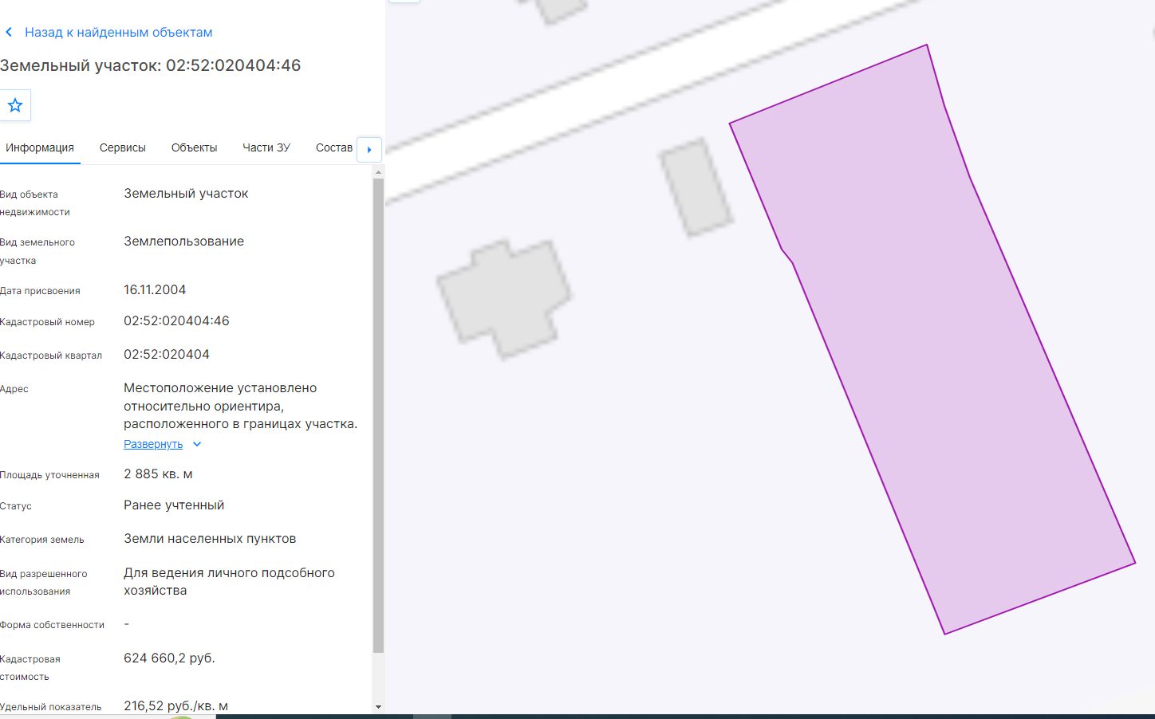
Task: Click the heading Земельный участок: 02:52:020404:46
Action: [x=151, y=65]
